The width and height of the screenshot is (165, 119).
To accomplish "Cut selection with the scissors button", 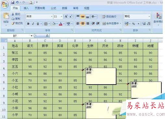I will (x=16, y=14).
